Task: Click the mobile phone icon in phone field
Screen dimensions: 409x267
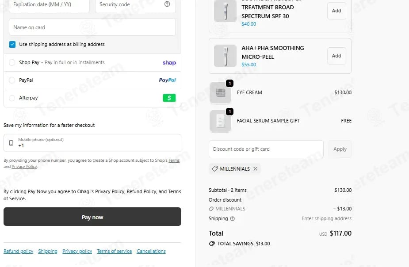Action: coord(11,143)
